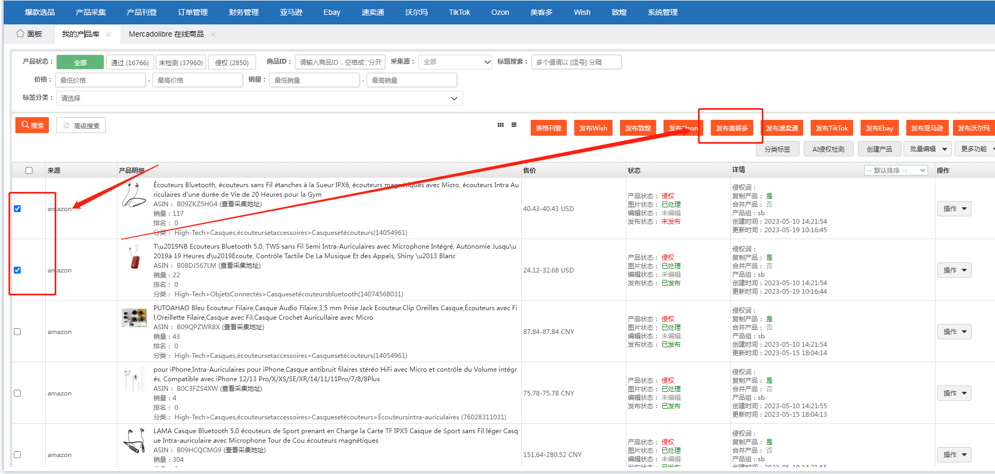The image size is (995, 474).
Task: Click the 发布TikTok button
Action: pos(832,128)
